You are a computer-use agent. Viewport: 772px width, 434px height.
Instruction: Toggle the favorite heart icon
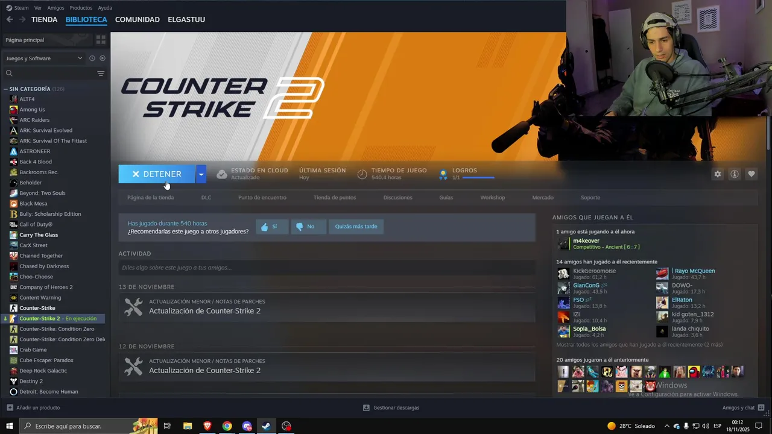coord(751,174)
